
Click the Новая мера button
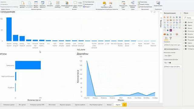pos(142,2)
